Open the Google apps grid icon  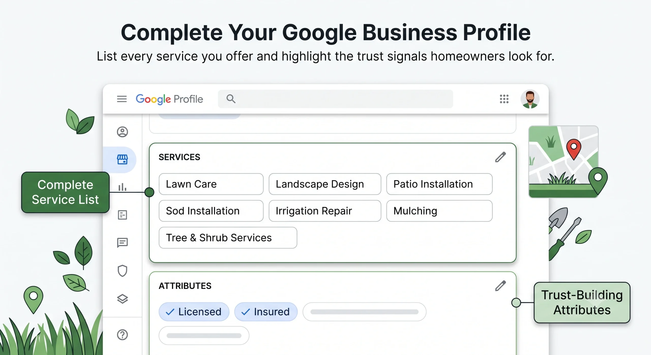pos(504,99)
